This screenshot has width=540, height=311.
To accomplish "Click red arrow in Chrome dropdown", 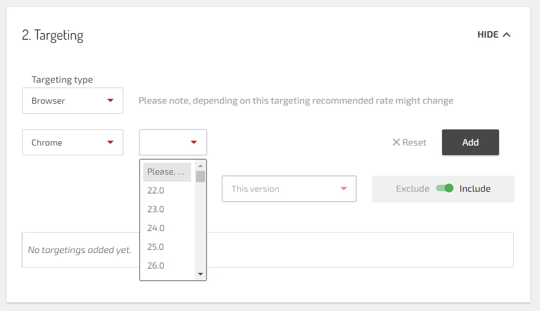I will coord(110,142).
